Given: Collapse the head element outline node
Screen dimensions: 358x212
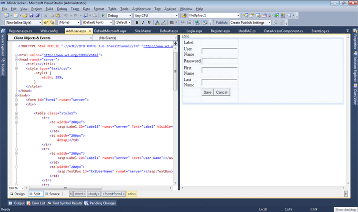Looking at the screenshot, I should (x=17, y=59).
